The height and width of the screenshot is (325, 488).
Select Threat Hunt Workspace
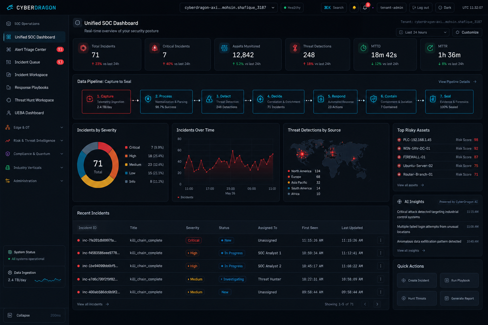click(x=34, y=100)
